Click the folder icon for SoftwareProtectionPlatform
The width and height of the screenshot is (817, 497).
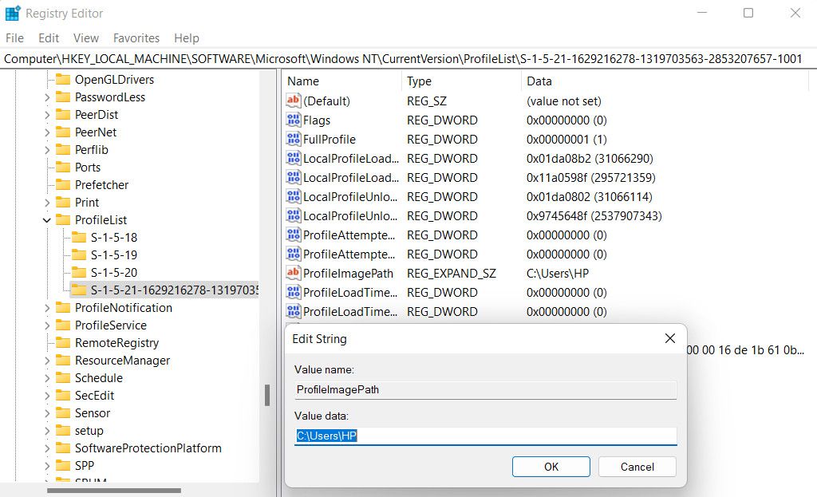61,448
